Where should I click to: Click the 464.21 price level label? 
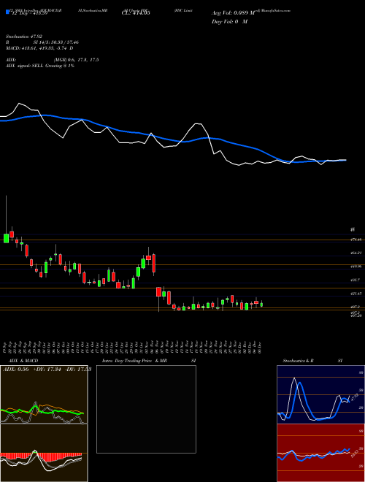click(x=356, y=253)
